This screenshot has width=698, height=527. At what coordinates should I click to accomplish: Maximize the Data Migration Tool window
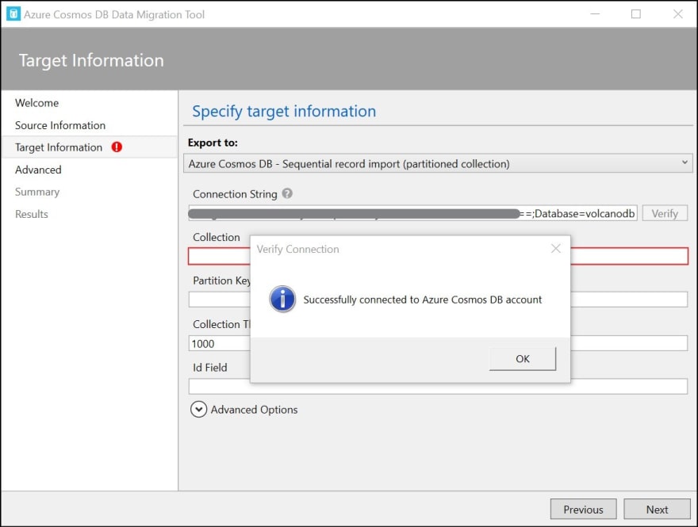click(636, 14)
